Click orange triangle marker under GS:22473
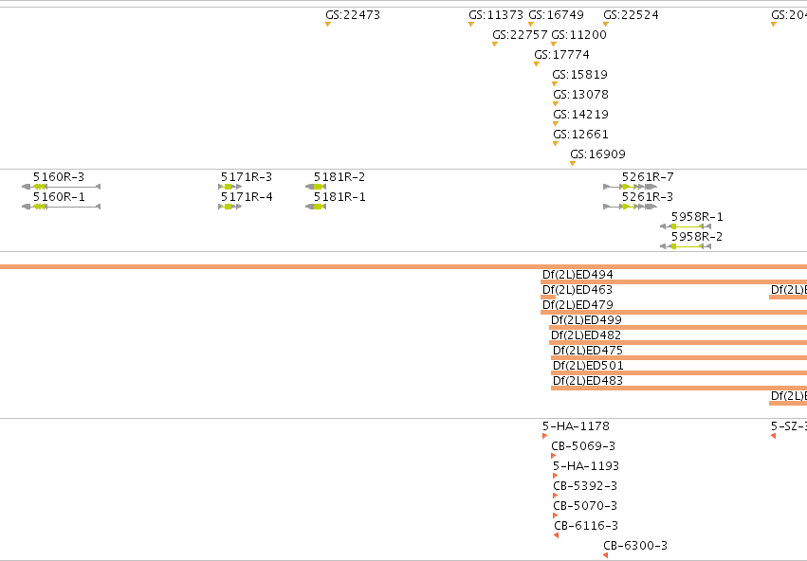This screenshot has height=561, width=807. click(328, 25)
